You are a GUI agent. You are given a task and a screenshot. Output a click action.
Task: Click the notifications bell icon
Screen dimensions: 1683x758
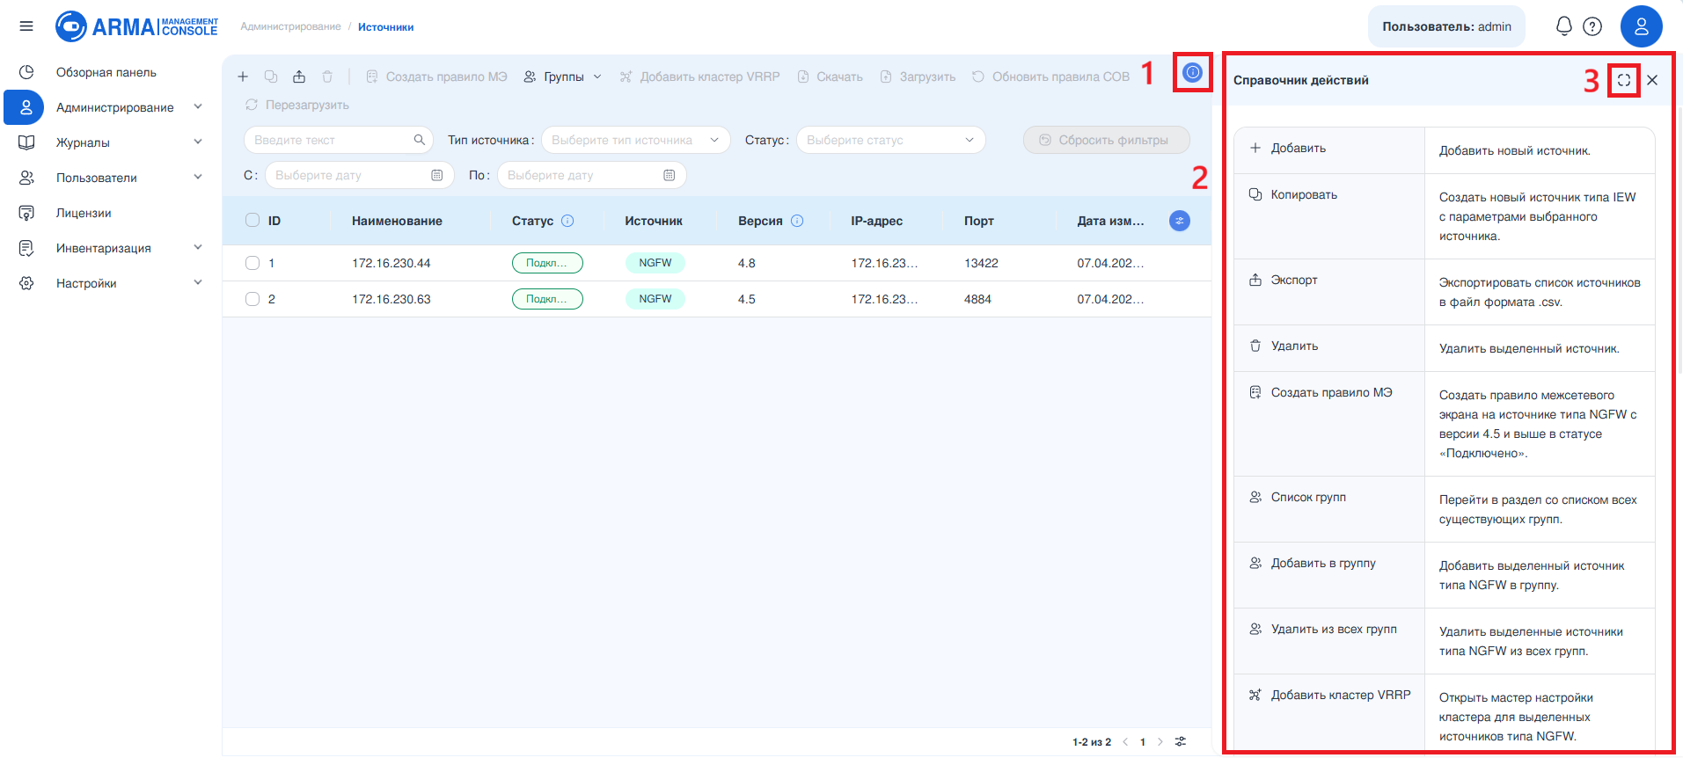tap(1563, 26)
